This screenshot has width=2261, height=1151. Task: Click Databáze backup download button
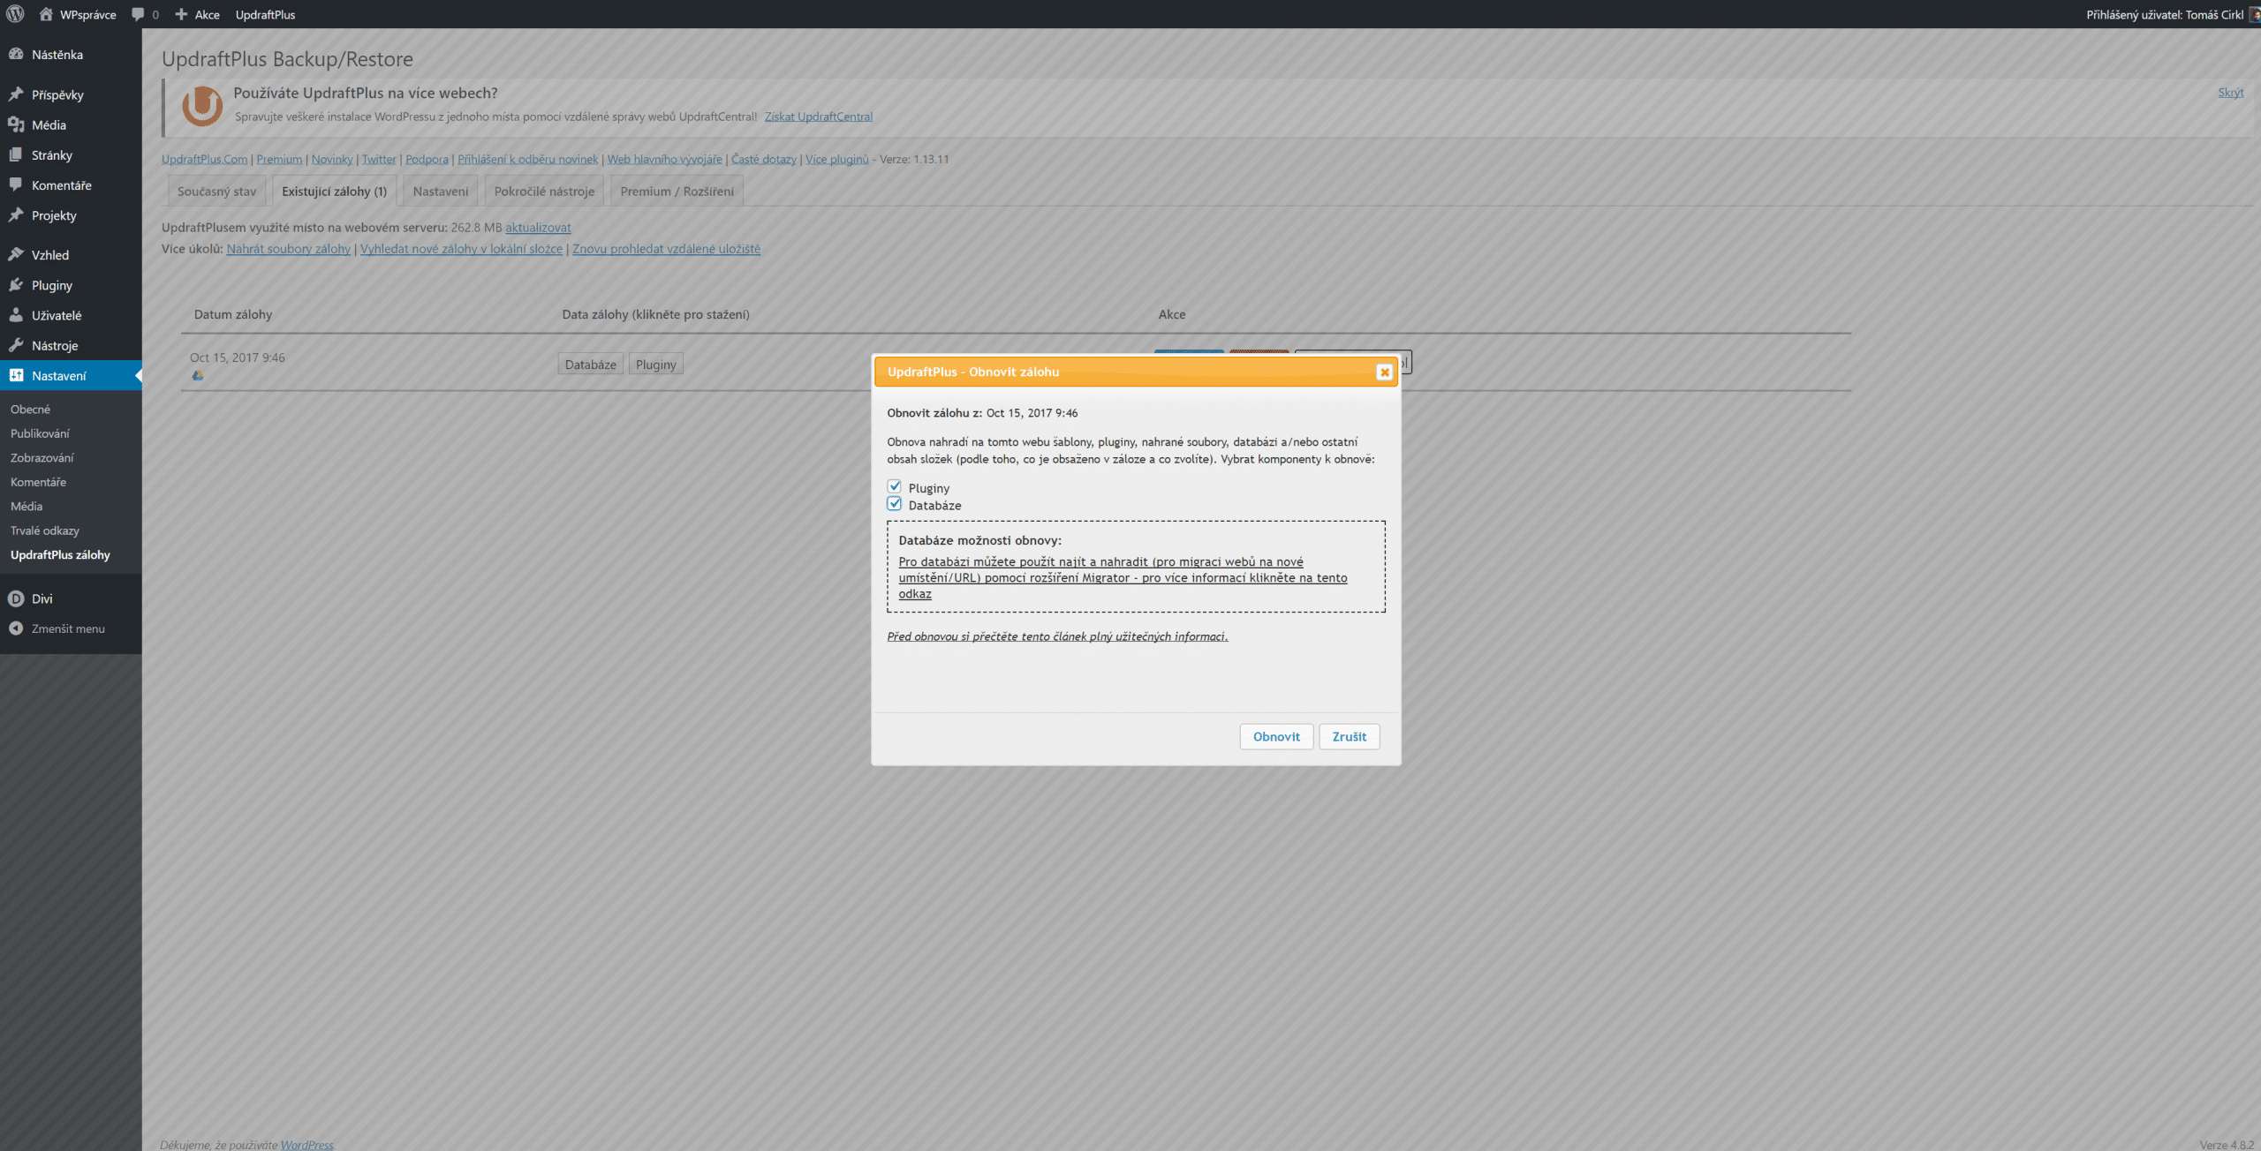coord(590,365)
